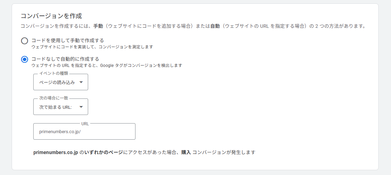Click the 次の場合に一致 field label
This screenshot has width=391, height=175.
54,98
